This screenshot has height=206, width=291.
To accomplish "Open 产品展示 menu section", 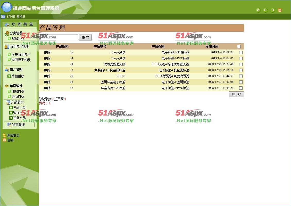I will pyautogui.click(x=18, y=102).
